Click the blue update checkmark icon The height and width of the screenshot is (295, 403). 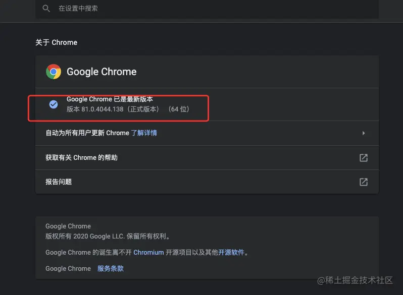point(54,104)
